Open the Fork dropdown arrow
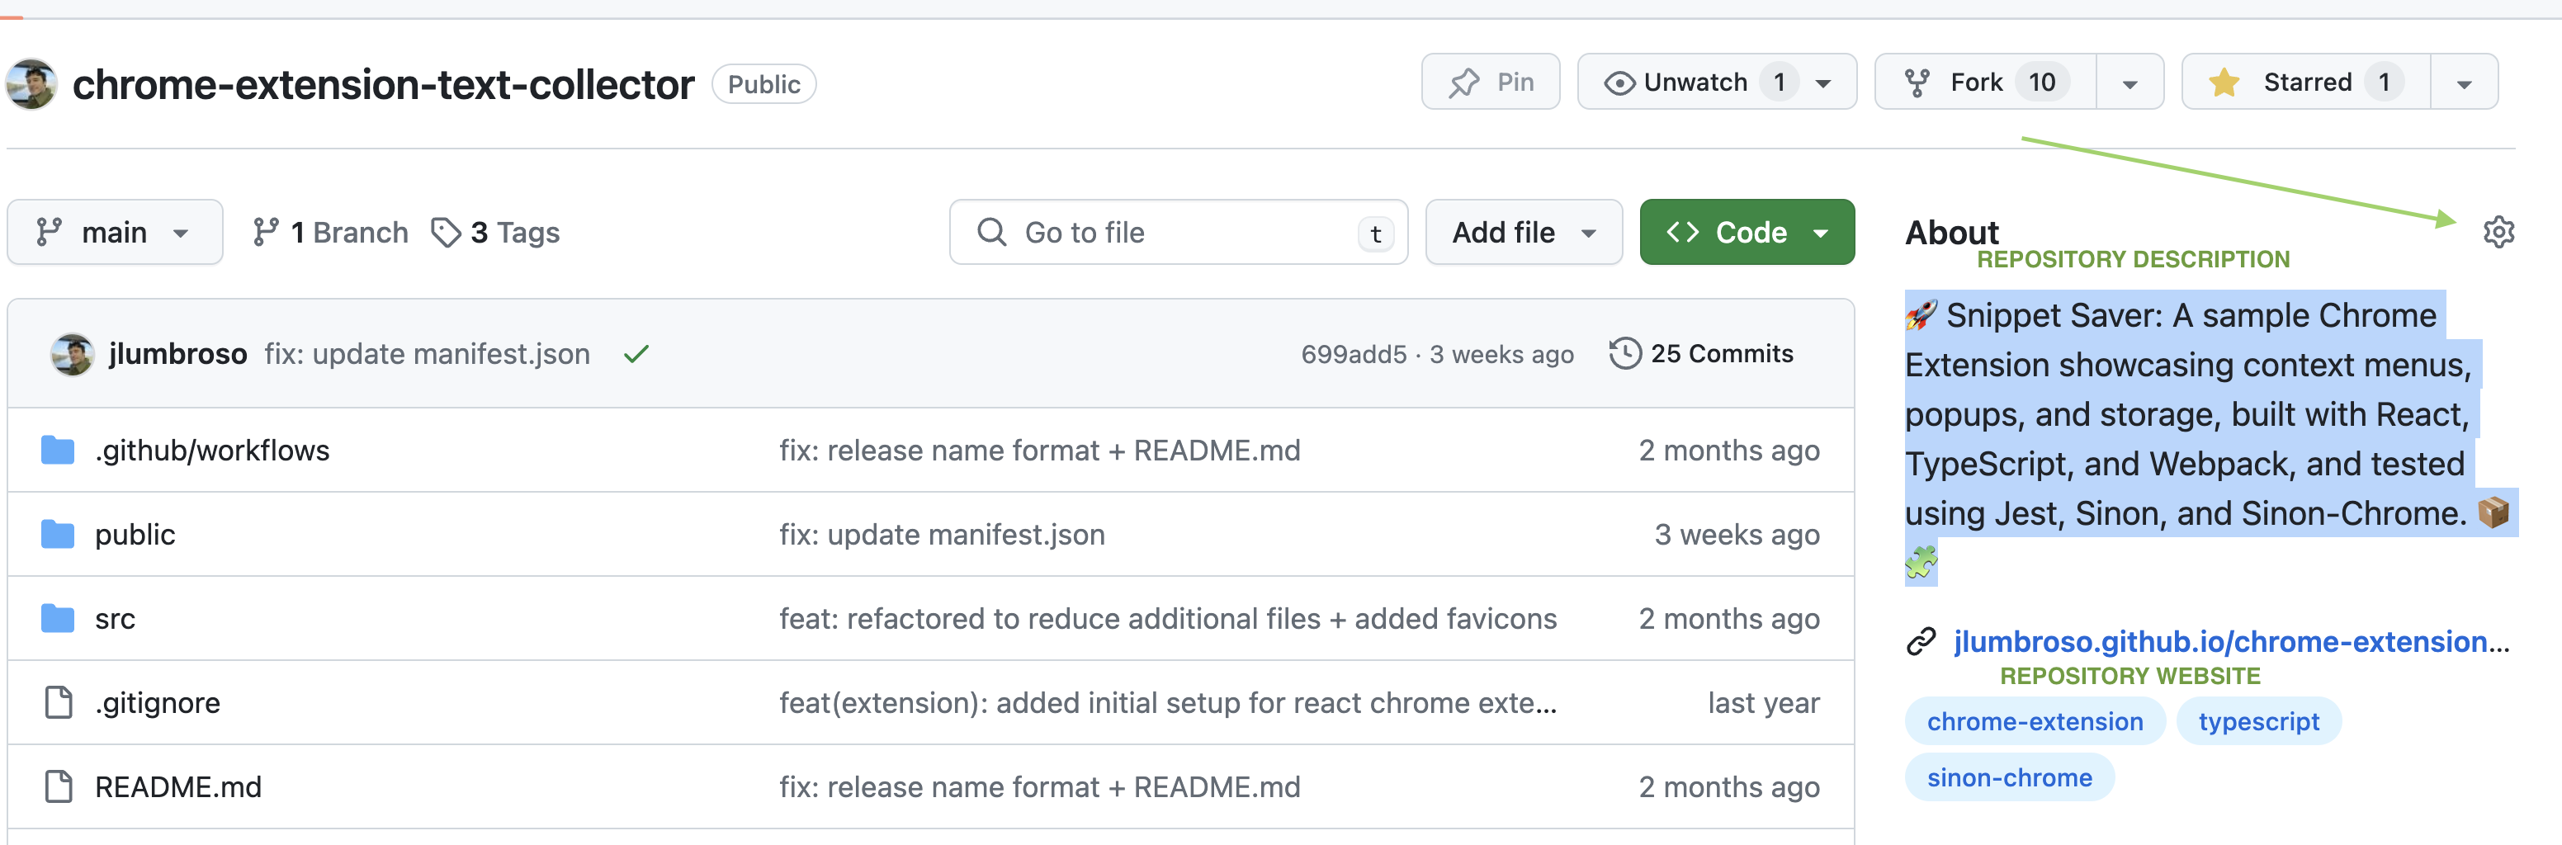The image size is (2562, 845). pyautogui.click(x=2129, y=83)
